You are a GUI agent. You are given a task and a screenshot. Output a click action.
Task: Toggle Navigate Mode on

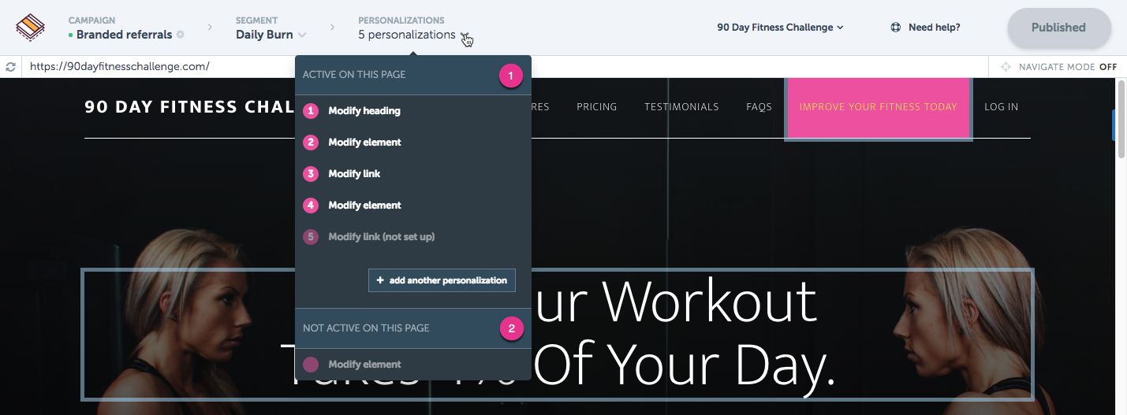1068,67
